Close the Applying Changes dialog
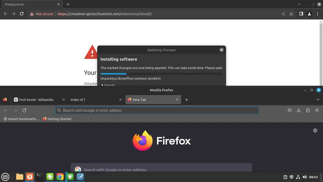The width and height of the screenshot is (323, 182). pos(222,50)
